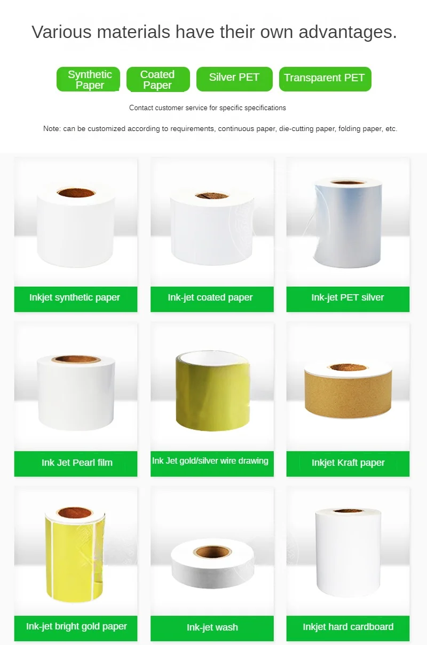Choose the Silver PET option
The height and width of the screenshot is (645, 427).
pos(234,79)
